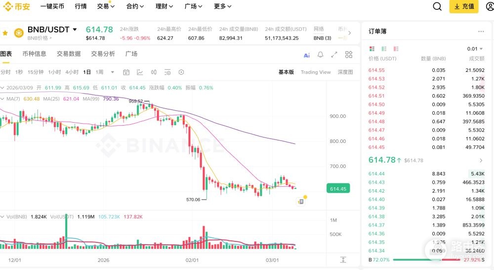Screen dimensions: 494x270
Task: Click the yellow 充值 deposit button
Action: 464,6
